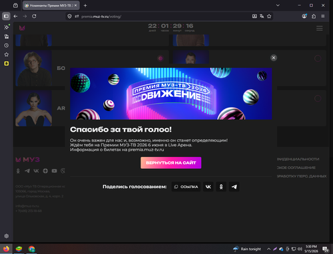Open the personal data processing footer link
Screen dimensions: 333x254
pos(302,176)
